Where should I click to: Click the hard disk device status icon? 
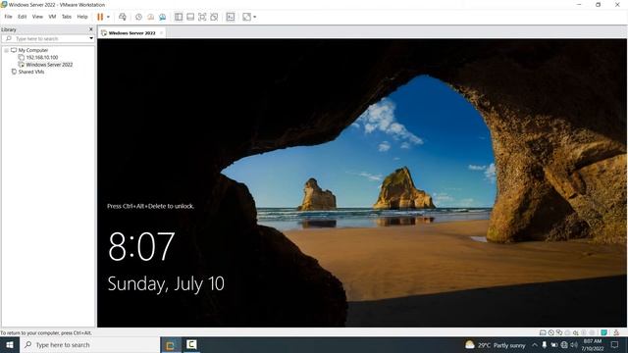pos(543,332)
